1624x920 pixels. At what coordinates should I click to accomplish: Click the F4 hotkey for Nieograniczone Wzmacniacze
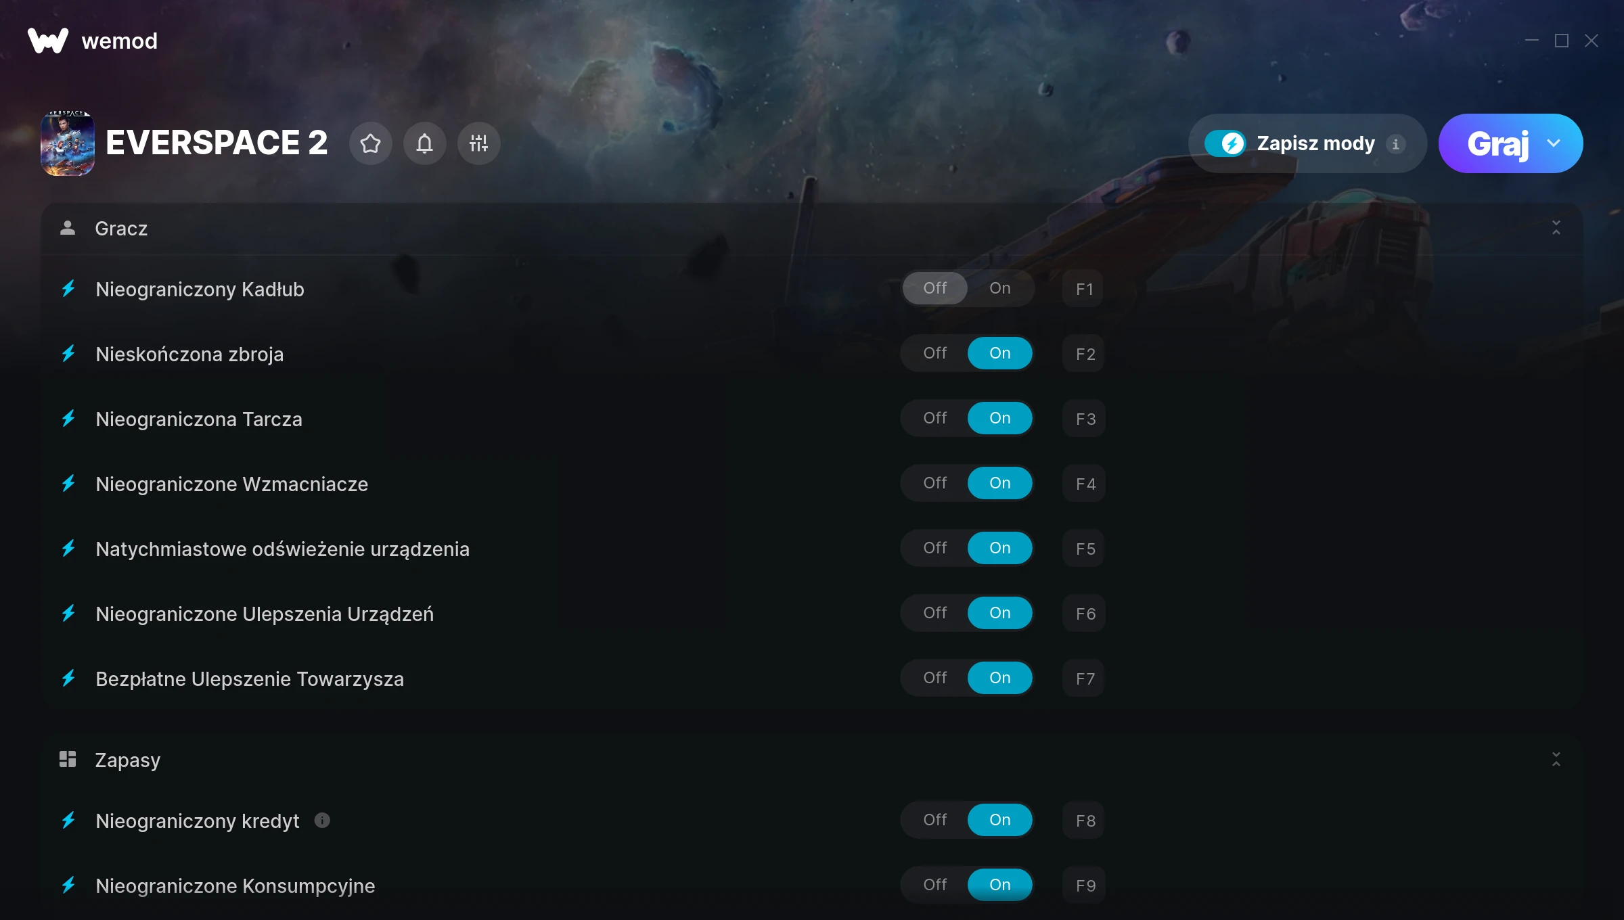click(1084, 484)
